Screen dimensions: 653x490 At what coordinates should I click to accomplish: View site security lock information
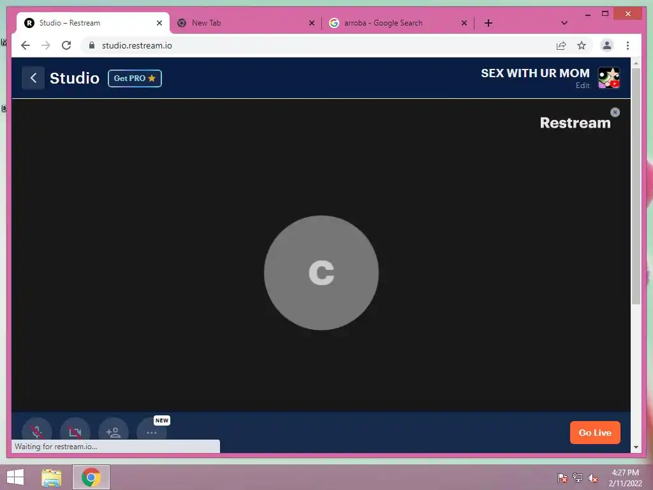coord(92,45)
